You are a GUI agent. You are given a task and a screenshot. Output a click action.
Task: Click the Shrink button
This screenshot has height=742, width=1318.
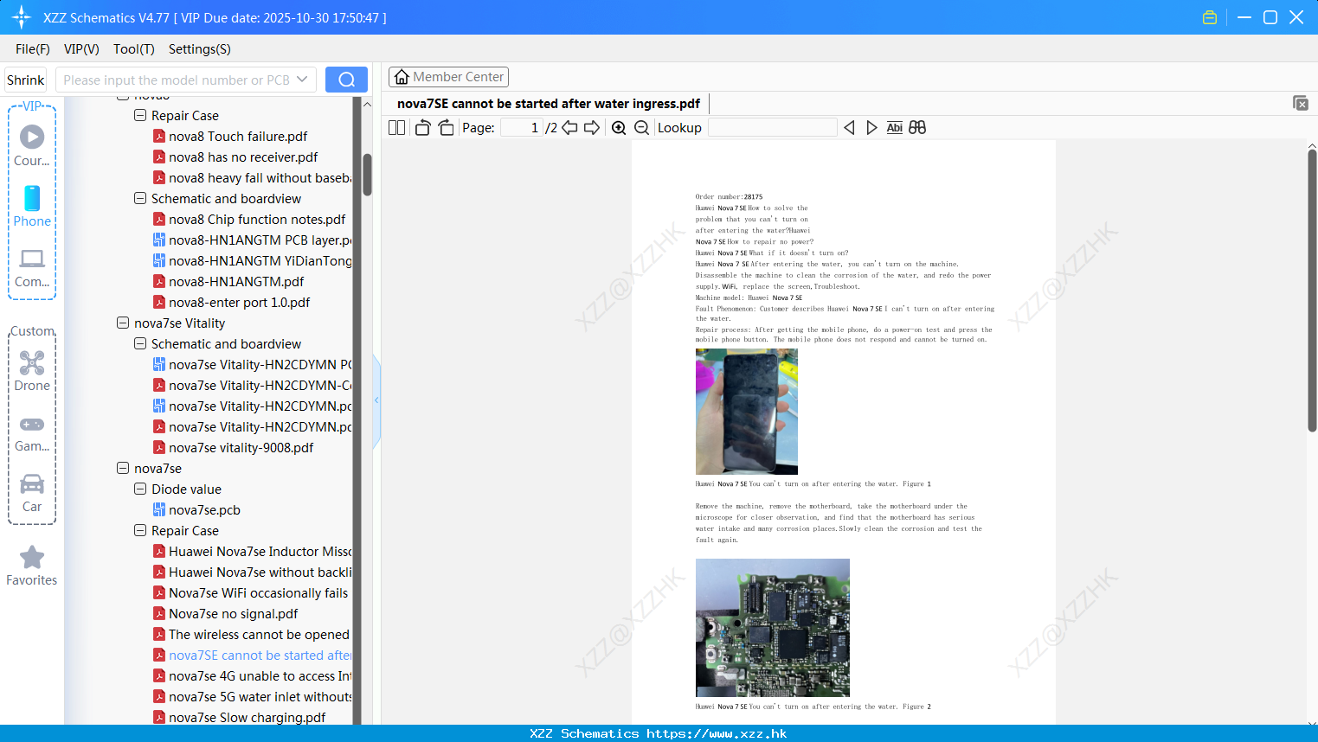pyautogui.click(x=25, y=80)
